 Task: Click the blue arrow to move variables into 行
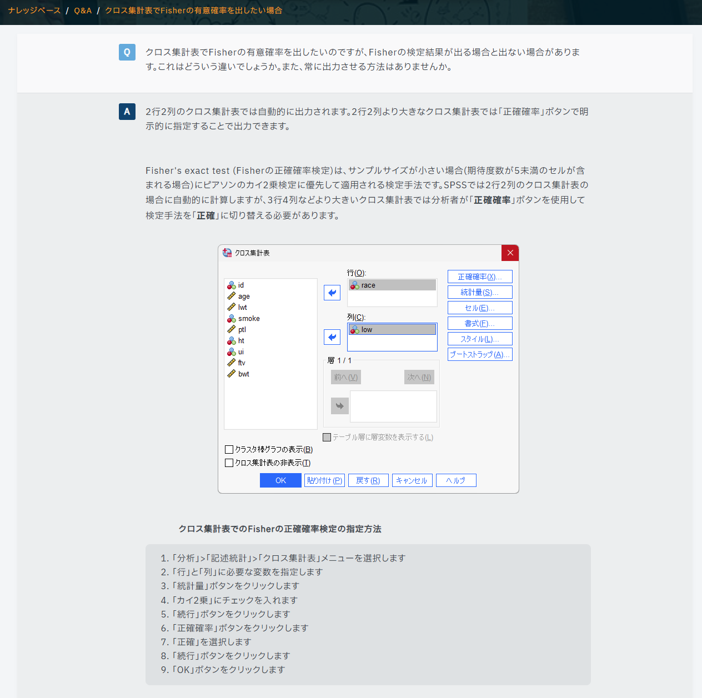tap(332, 293)
